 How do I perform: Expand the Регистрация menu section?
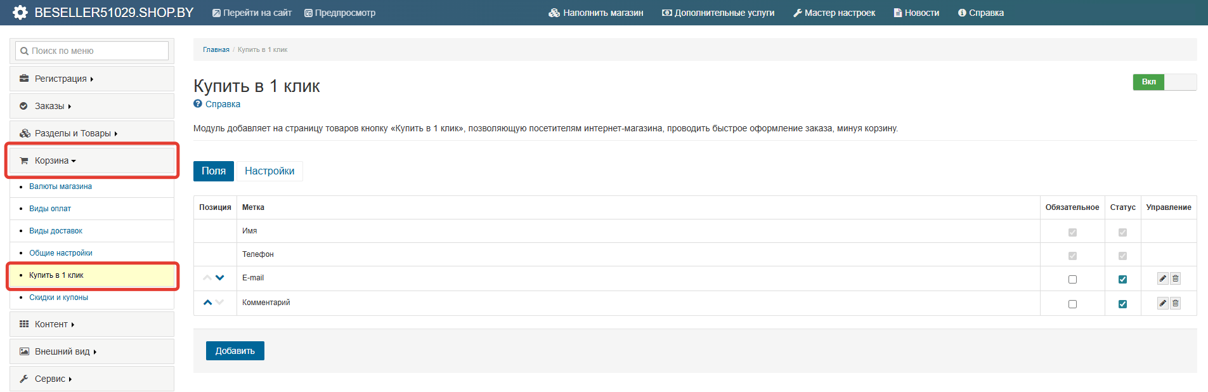tap(92, 79)
